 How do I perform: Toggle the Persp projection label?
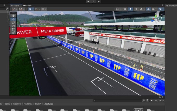pyautogui.click(x=156, y=28)
